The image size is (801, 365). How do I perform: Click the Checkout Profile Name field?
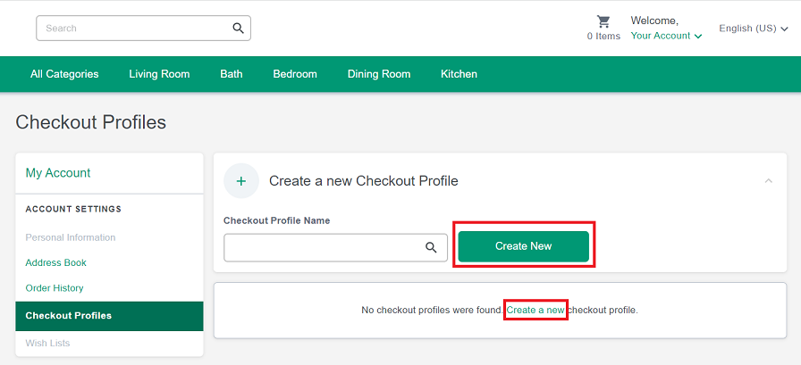[x=322, y=247]
